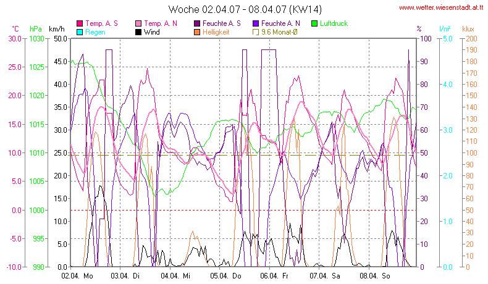Click the 9.6 Monat-Ø legend box
The image size is (488, 284).
point(256,32)
